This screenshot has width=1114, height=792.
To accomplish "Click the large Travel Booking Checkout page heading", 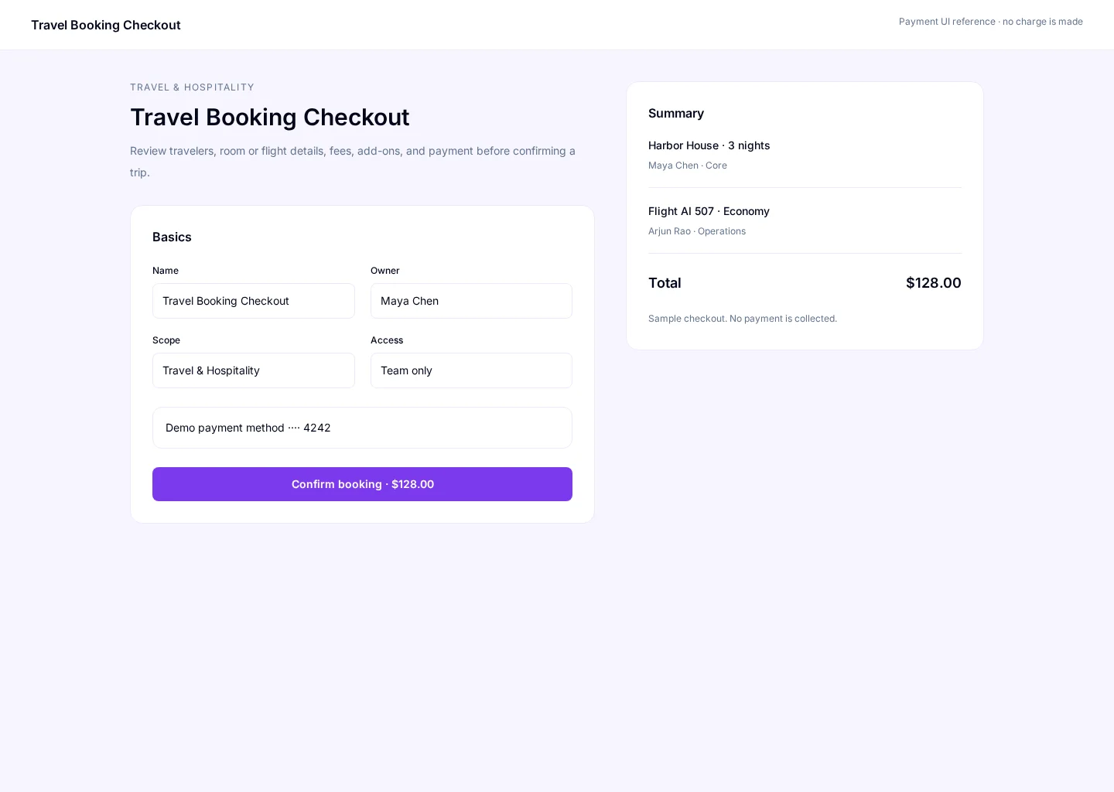I will tap(270, 117).
